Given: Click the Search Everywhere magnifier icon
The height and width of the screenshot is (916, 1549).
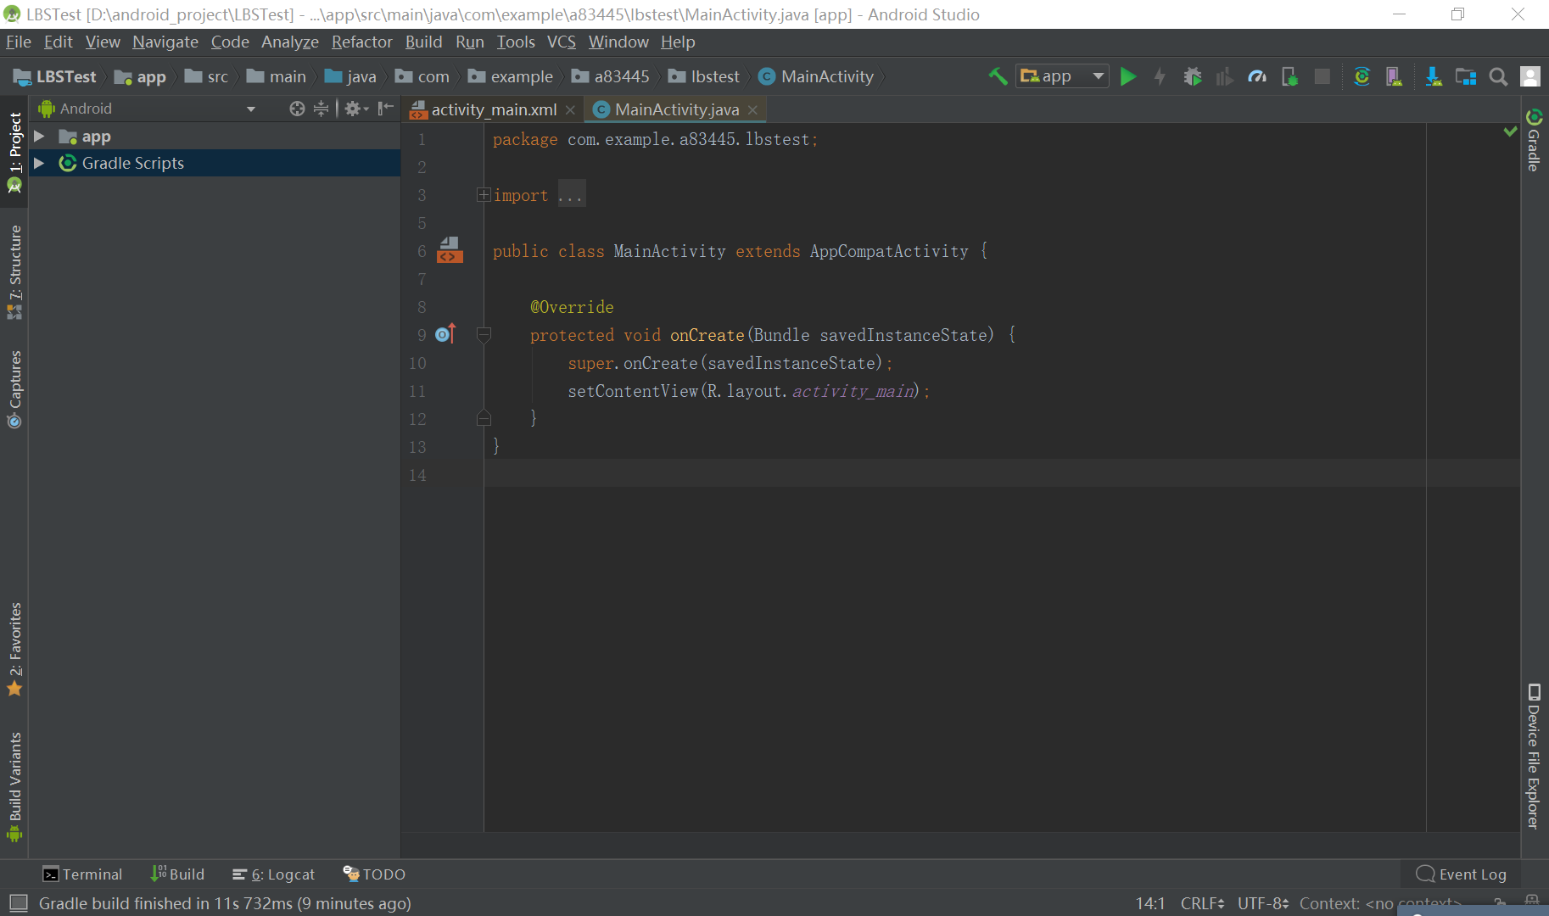Looking at the screenshot, I should (1498, 76).
